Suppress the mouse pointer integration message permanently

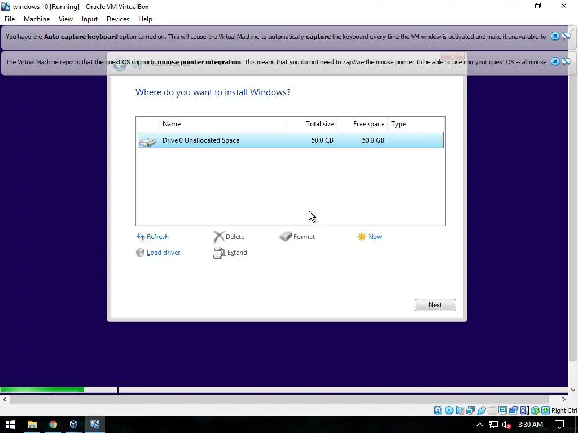point(566,61)
